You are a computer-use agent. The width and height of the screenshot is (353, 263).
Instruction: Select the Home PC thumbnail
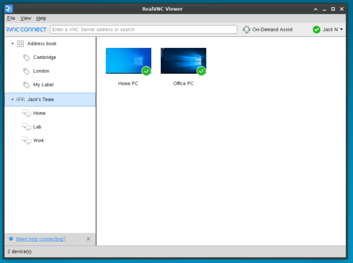[128, 61]
